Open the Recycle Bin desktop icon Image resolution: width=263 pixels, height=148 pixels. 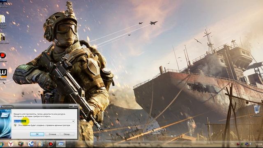click(257, 109)
